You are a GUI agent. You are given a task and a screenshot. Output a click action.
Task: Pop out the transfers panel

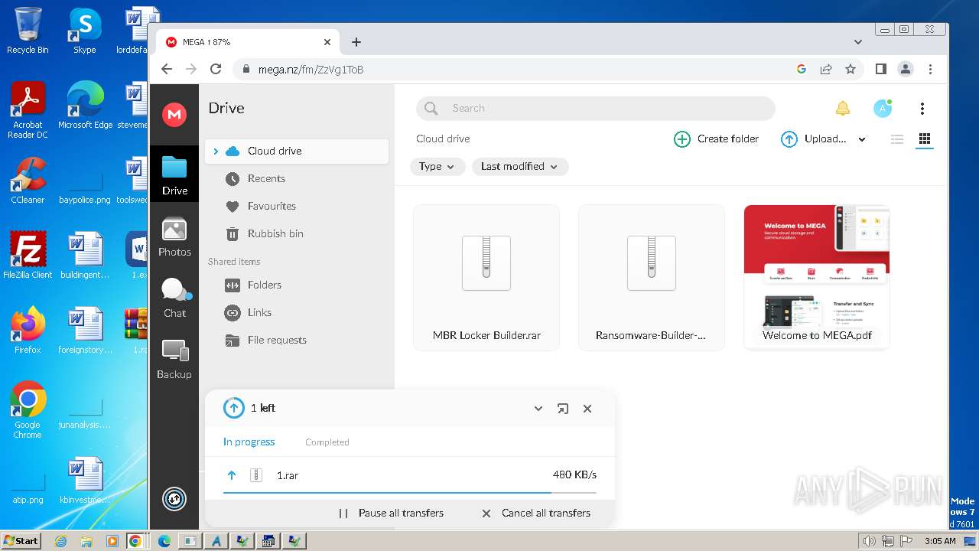pyautogui.click(x=563, y=409)
